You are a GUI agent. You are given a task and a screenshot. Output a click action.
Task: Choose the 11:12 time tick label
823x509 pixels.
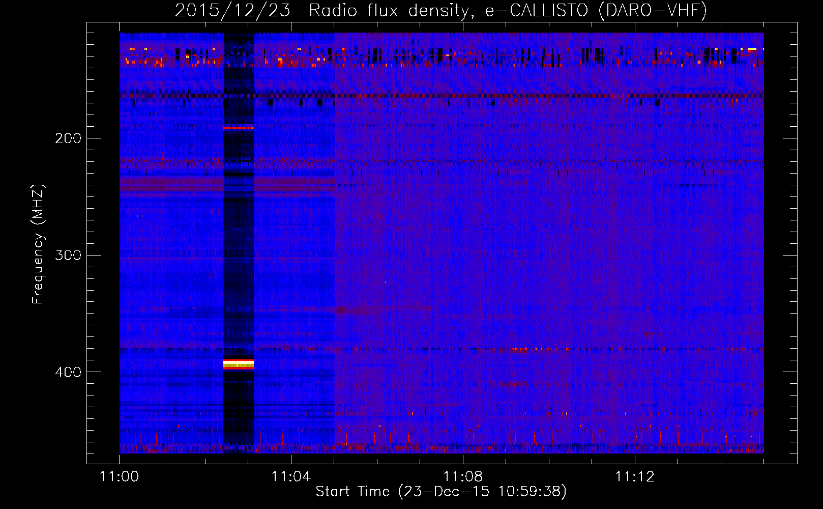point(635,476)
